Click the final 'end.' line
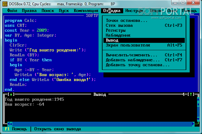The image size is (202, 134). pos(10,90)
